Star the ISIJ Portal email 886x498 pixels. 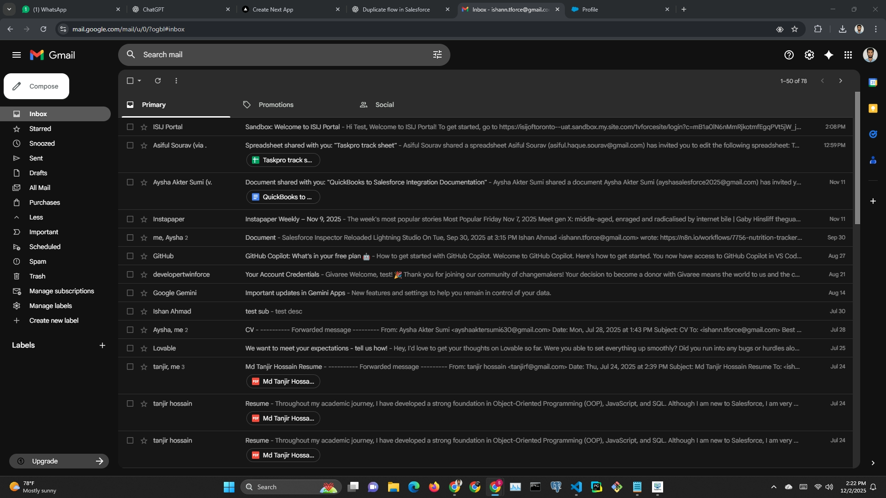(144, 127)
